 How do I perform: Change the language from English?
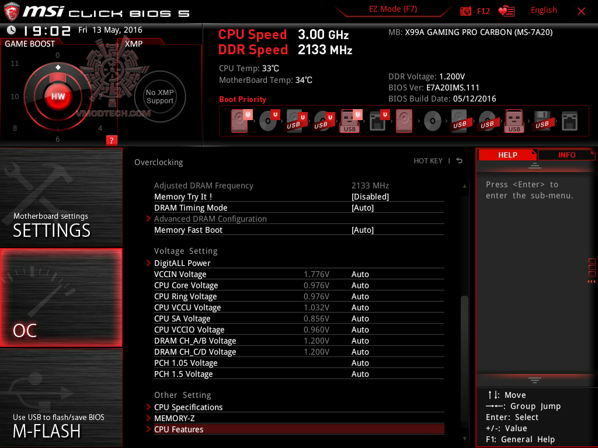(544, 10)
